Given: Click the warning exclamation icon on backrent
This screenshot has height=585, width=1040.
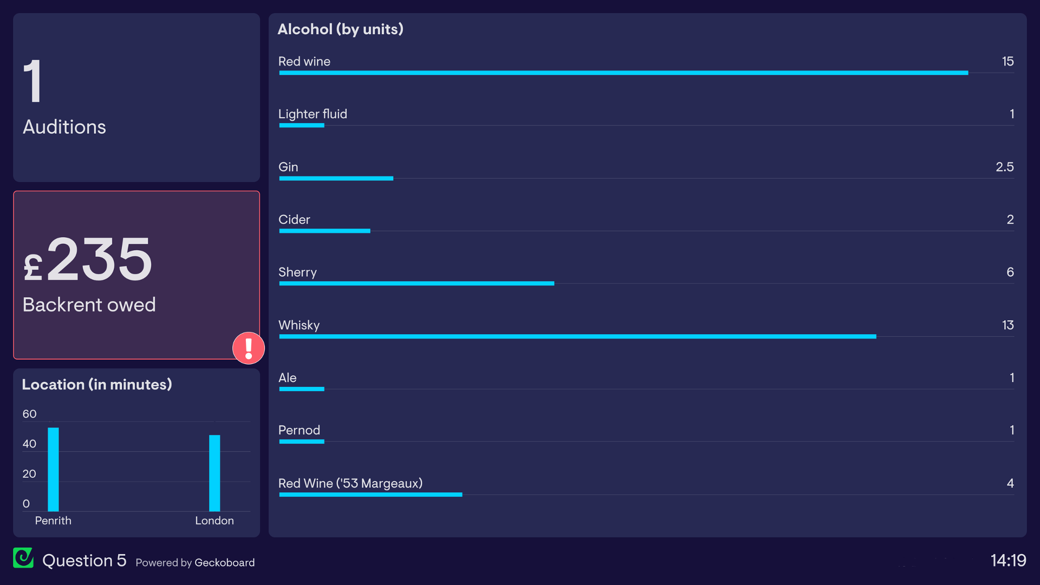Looking at the screenshot, I should 249,349.
